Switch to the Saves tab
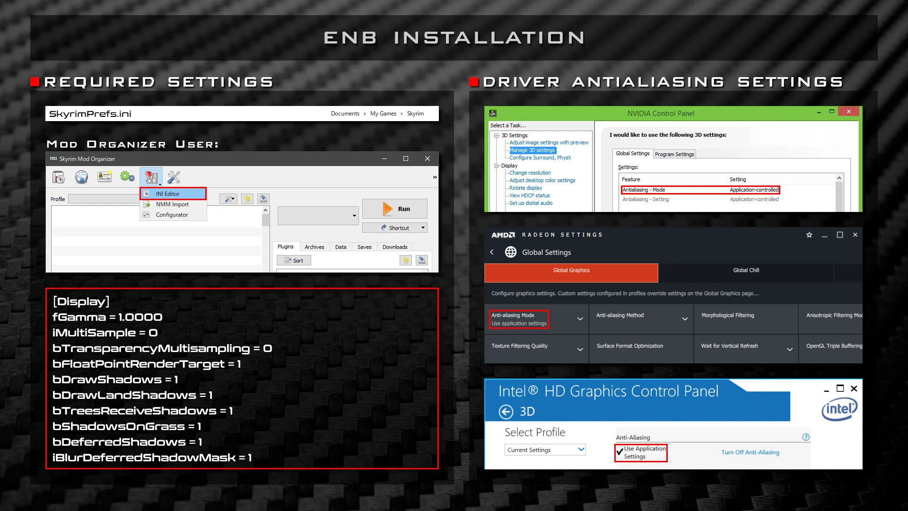Image resolution: width=908 pixels, height=511 pixels. [x=365, y=247]
